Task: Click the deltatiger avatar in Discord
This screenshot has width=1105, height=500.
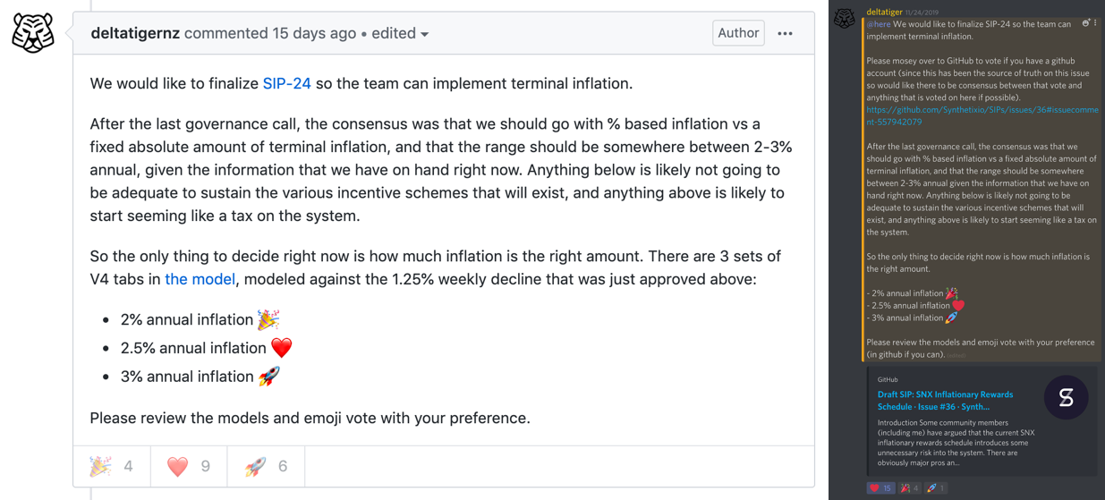Action: (x=844, y=18)
